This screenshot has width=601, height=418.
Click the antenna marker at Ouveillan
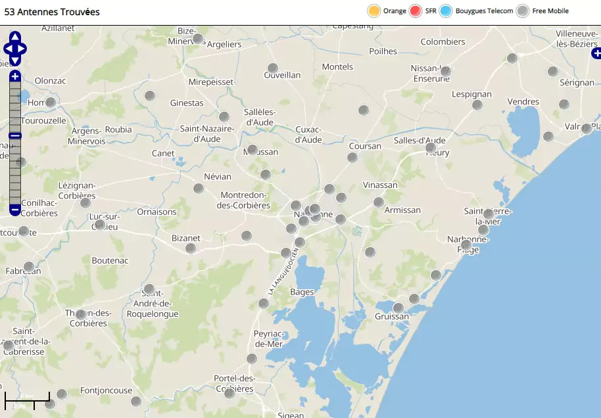tap(273, 68)
